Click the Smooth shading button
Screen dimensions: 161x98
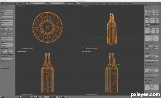click(x=4, y=29)
